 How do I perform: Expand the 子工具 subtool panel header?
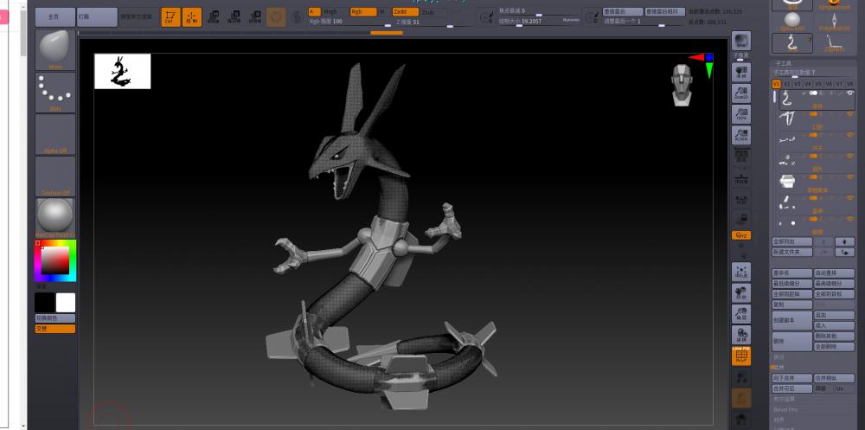click(784, 64)
